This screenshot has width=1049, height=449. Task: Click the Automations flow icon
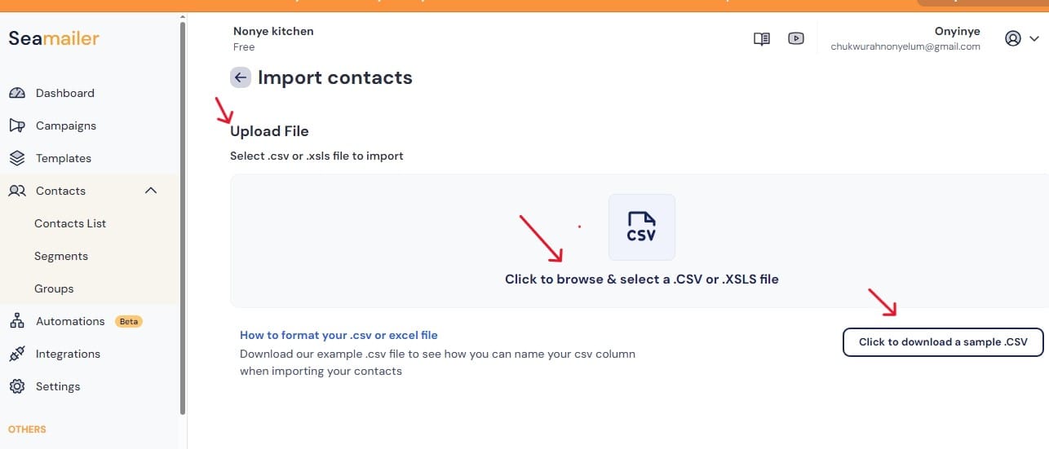(17, 321)
